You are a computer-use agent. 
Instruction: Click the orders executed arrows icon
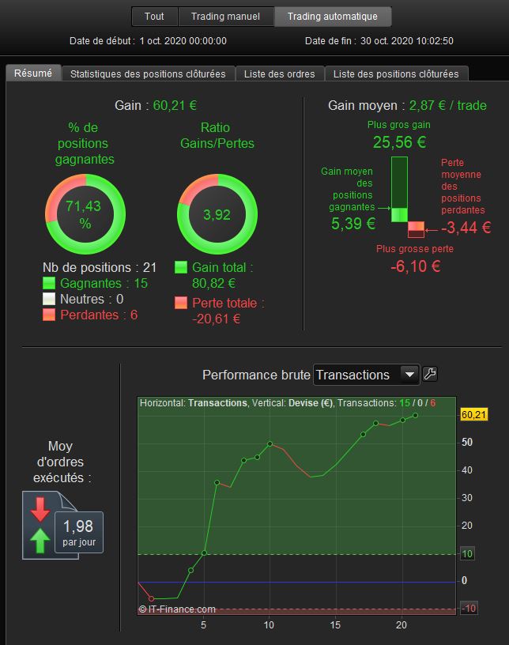(40, 525)
